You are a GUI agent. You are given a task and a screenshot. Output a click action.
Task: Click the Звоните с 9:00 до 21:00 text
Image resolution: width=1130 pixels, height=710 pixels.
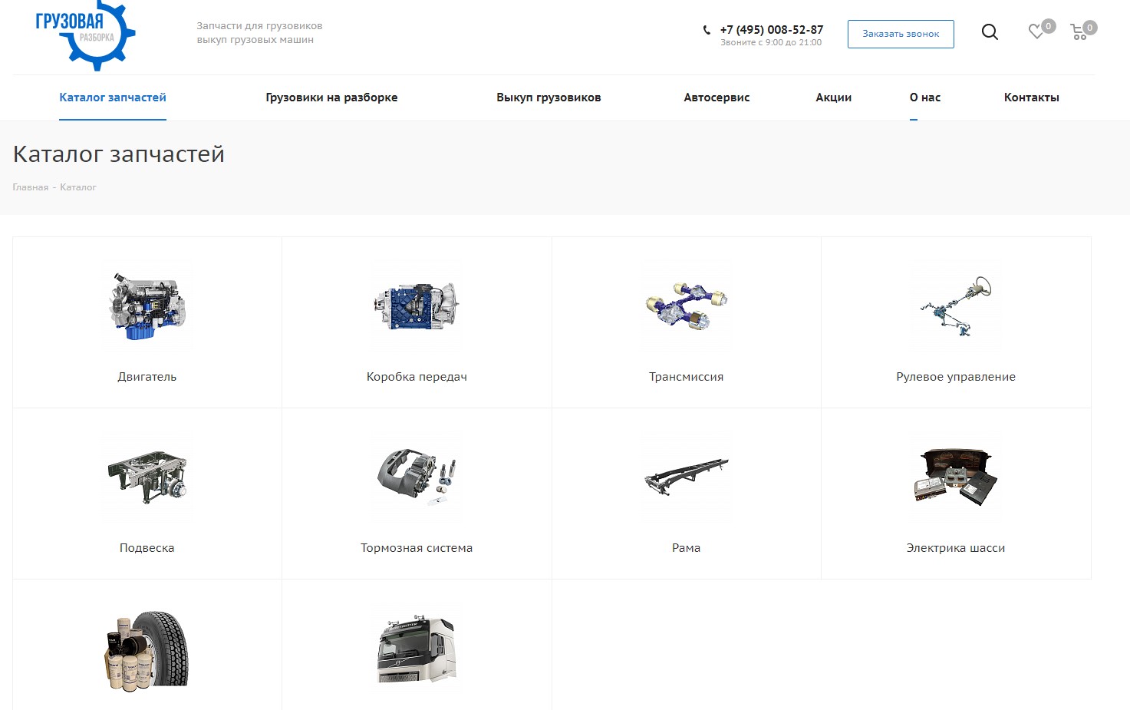pyautogui.click(x=771, y=43)
